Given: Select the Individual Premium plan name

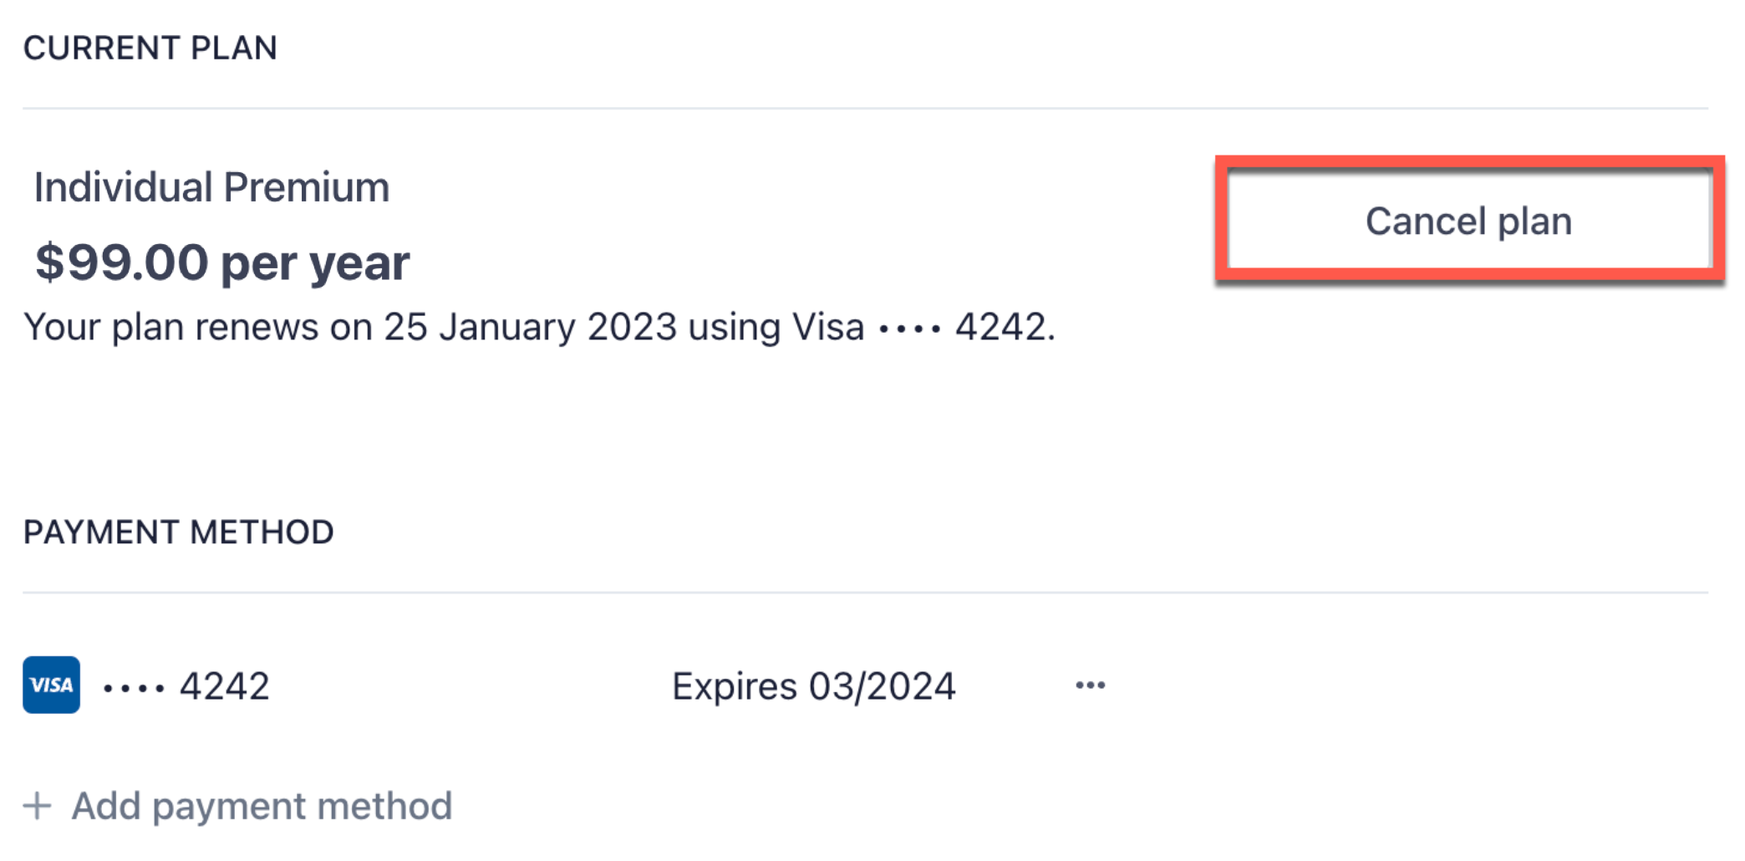Looking at the screenshot, I should (211, 187).
